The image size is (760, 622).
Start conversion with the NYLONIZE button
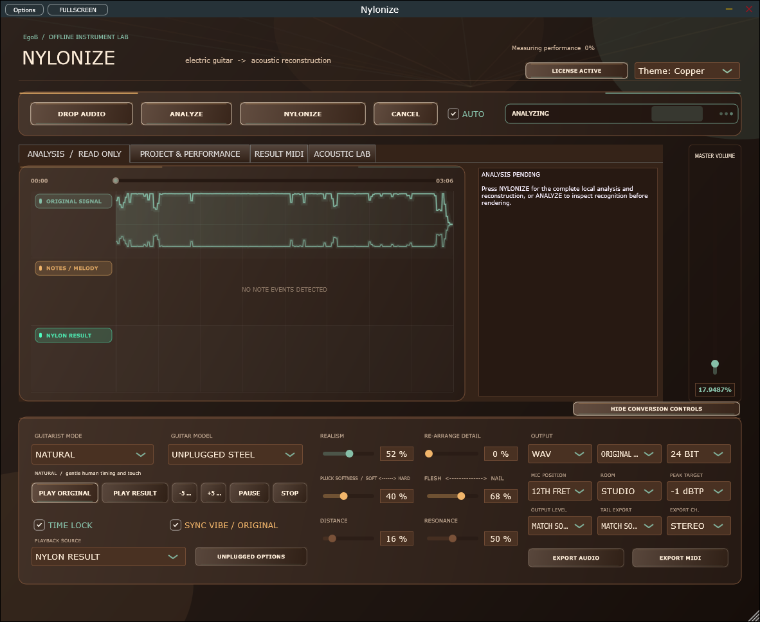point(302,114)
